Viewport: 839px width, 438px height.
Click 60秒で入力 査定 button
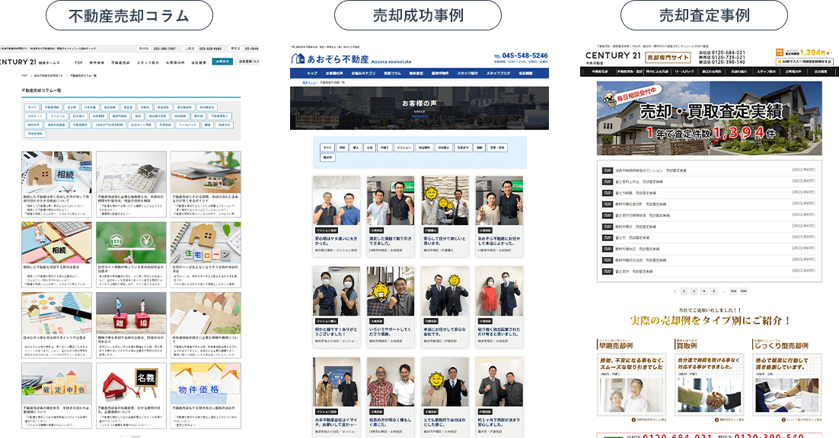coord(804,62)
